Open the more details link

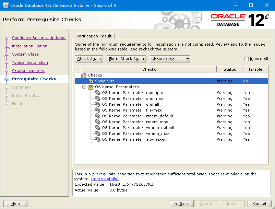point(105,179)
